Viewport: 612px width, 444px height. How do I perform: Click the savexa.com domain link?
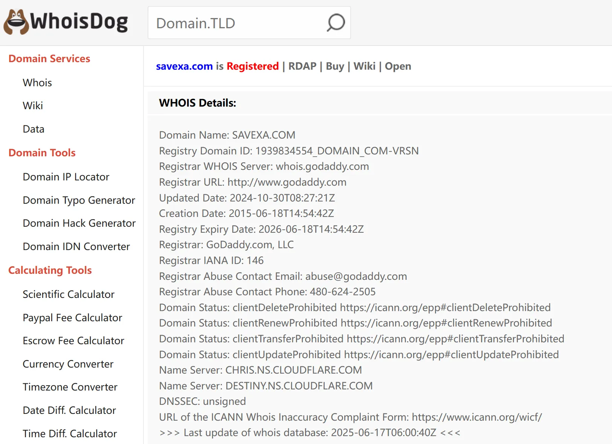[x=185, y=66]
